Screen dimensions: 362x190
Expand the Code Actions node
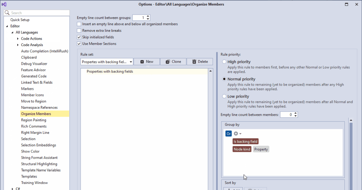(x=18, y=39)
